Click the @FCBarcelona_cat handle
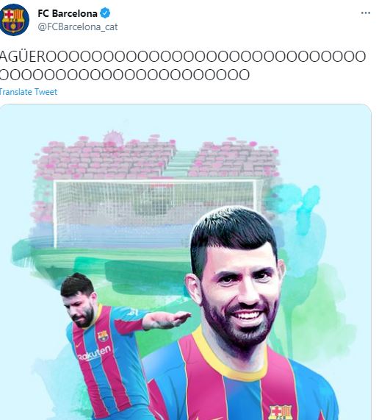The height and width of the screenshot is (420, 379). click(x=78, y=26)
